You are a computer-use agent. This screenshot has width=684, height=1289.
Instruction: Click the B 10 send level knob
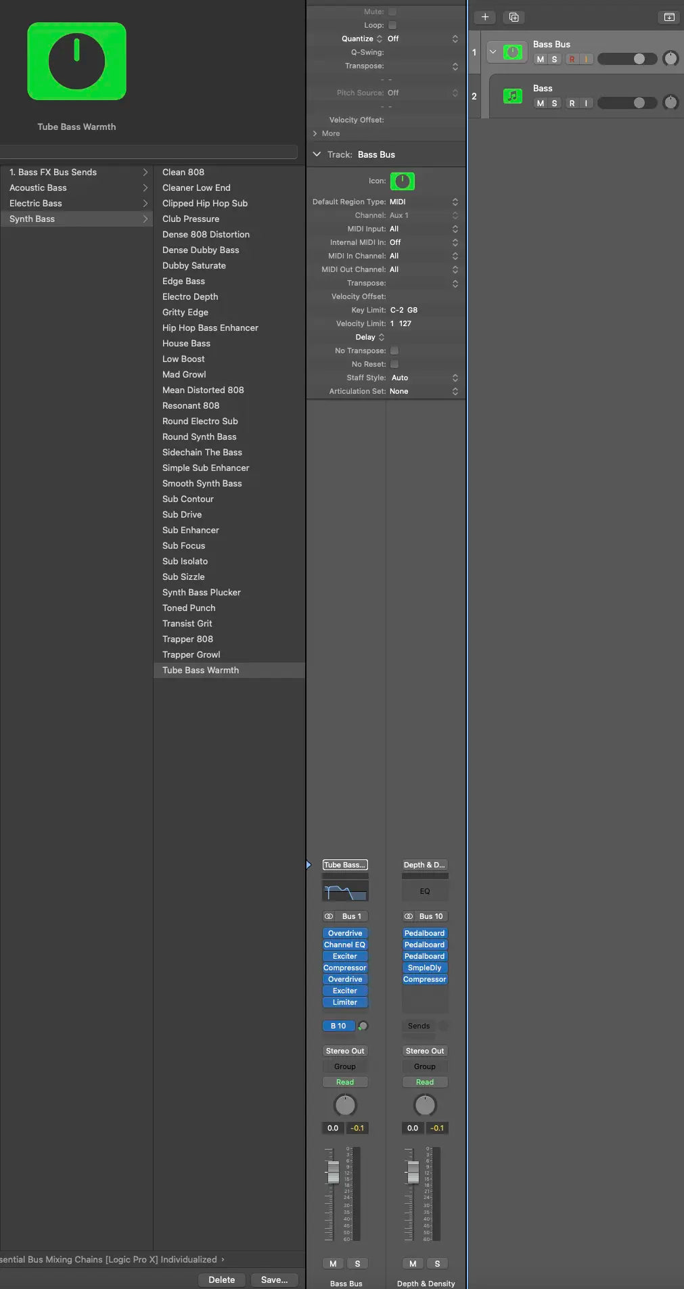[363, 1026]
